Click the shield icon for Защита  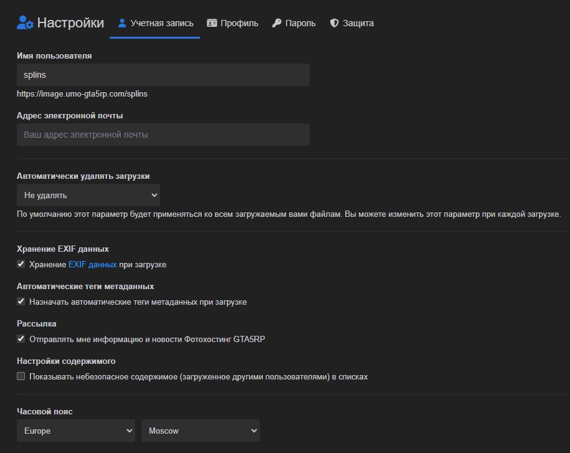click(334, 23)
